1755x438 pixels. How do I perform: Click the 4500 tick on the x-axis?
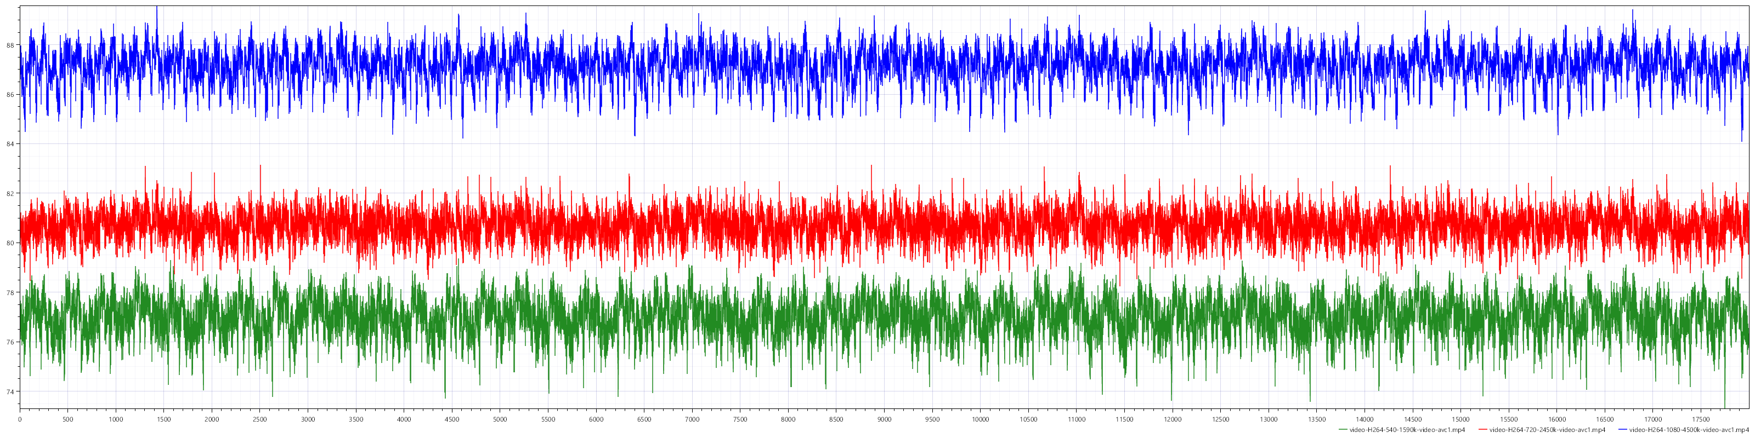coord(452,419)
